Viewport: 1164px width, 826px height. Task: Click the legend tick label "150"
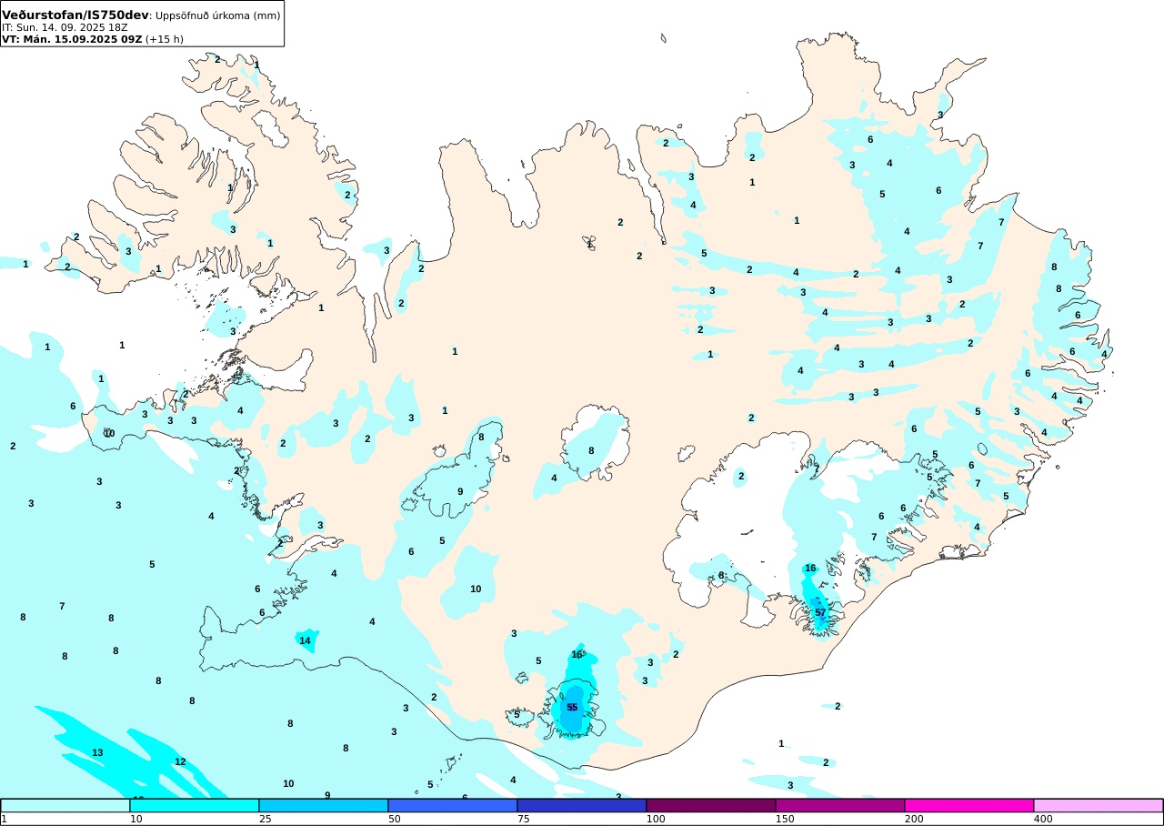(x=785, y=819)
